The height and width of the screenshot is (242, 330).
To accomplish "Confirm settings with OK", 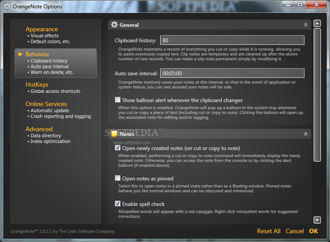I will click(313, 231).
